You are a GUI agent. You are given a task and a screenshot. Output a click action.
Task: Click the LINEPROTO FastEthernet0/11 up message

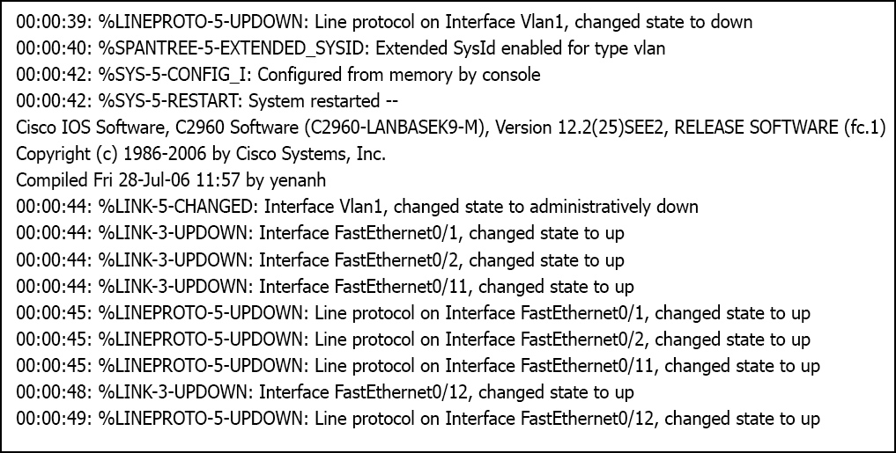pos(418,365)
